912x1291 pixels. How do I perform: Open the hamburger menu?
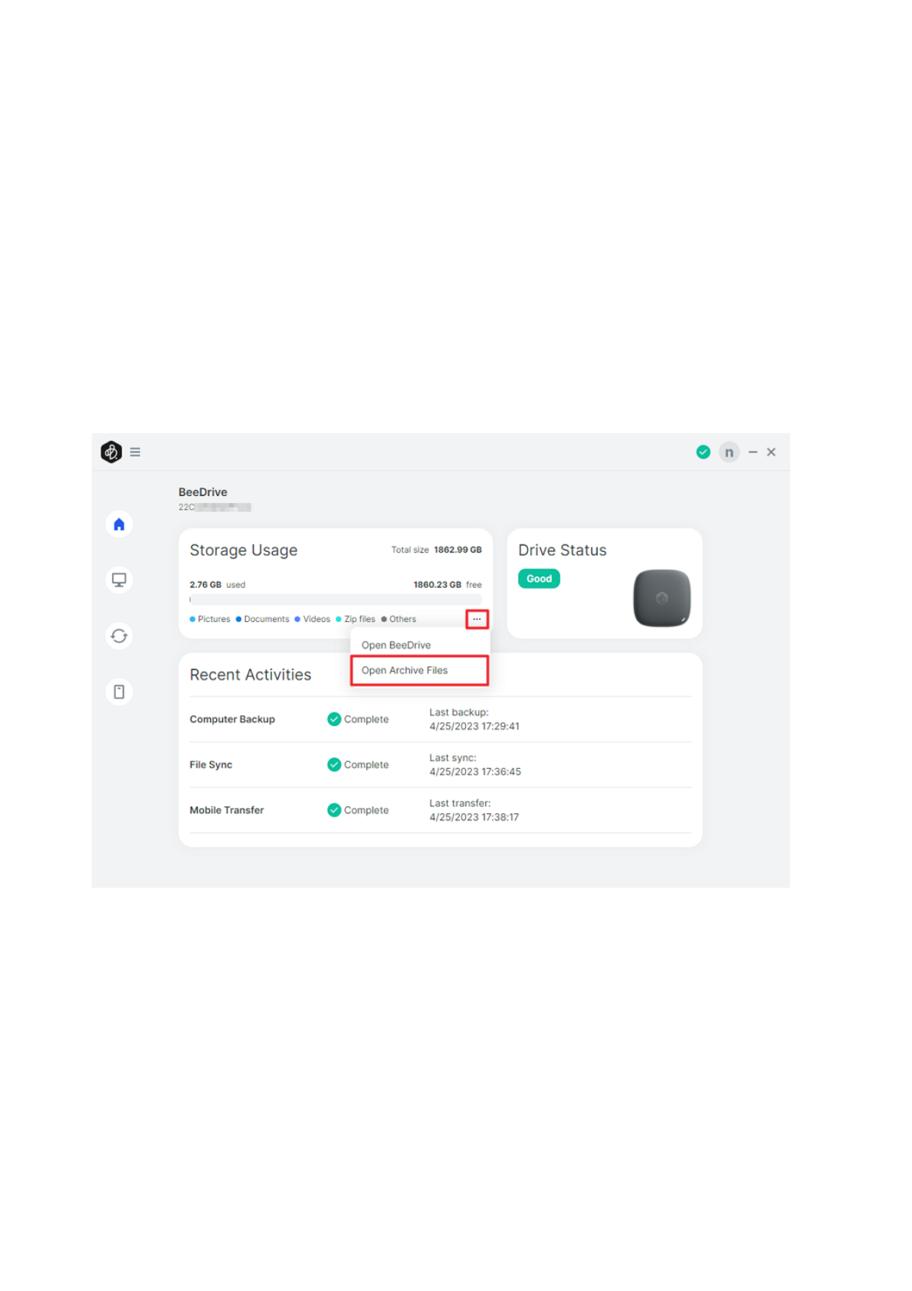(135, 452)
